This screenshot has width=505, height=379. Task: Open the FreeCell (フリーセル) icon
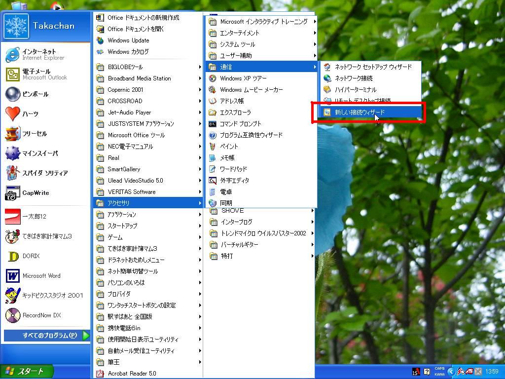click(x=12, y=134)
